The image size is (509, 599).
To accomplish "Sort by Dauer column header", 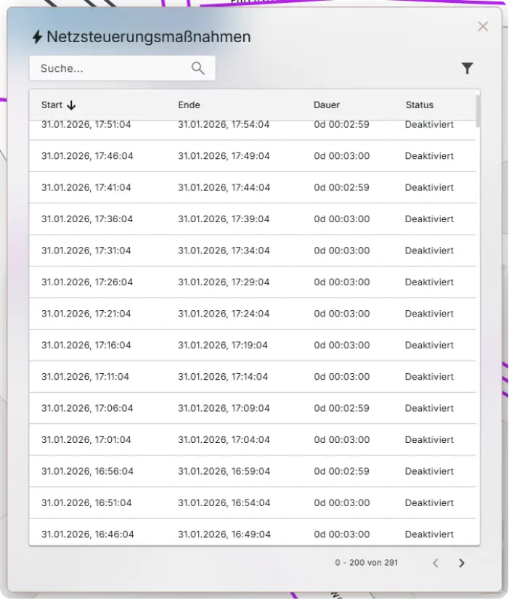I will (x=326, y=105).
